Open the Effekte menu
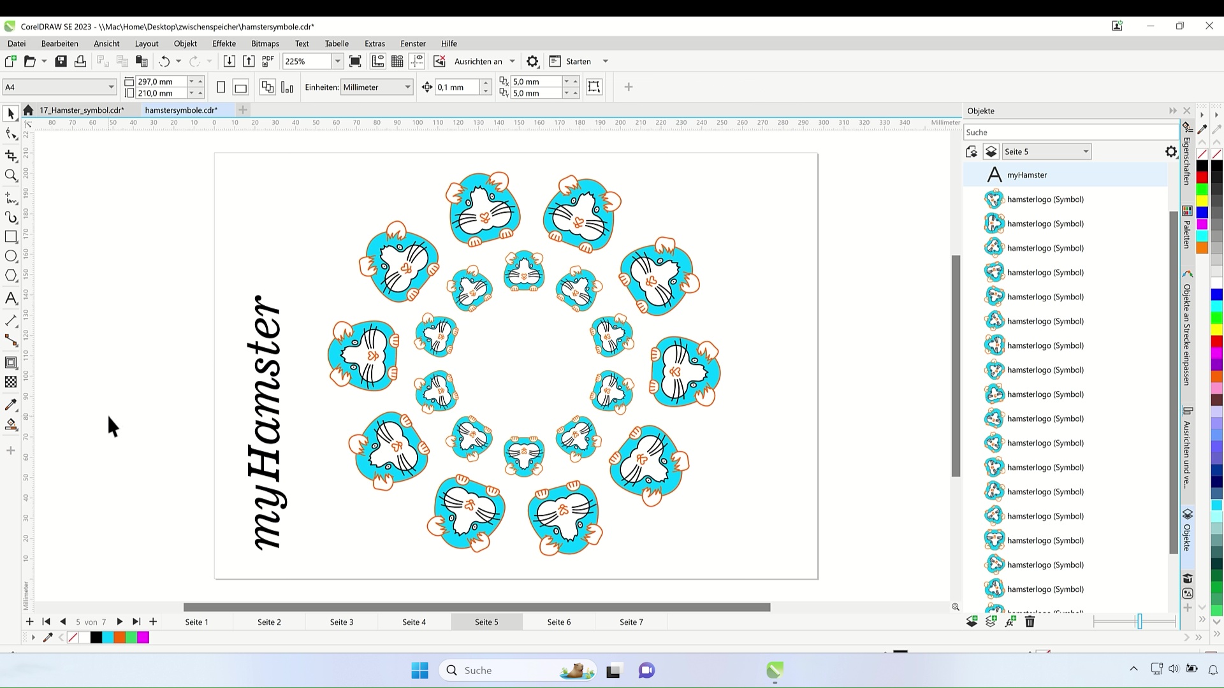 pos(224,43)
